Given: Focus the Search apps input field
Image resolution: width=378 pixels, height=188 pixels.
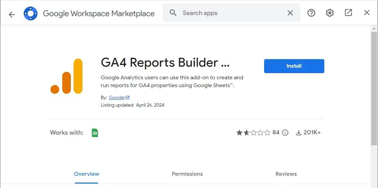Looking at the screenshot, I should [x=232, y=13].
